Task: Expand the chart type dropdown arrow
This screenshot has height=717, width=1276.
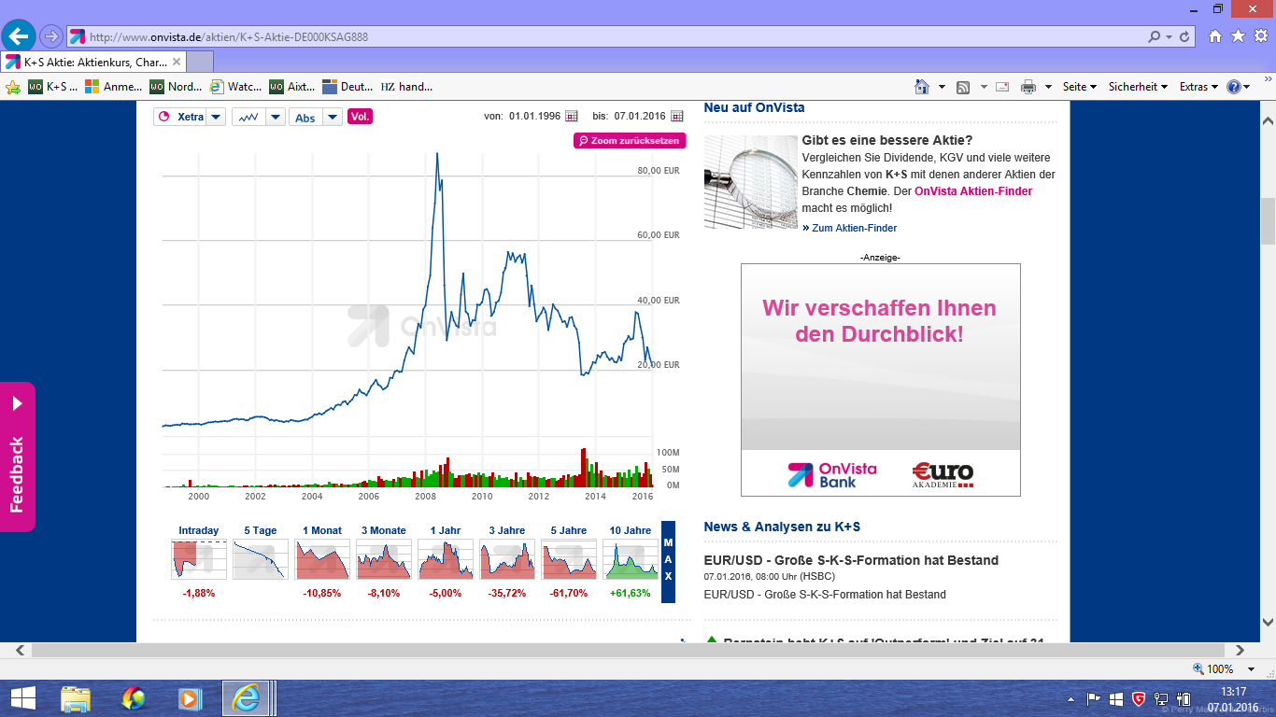Action: click(276, 117)
